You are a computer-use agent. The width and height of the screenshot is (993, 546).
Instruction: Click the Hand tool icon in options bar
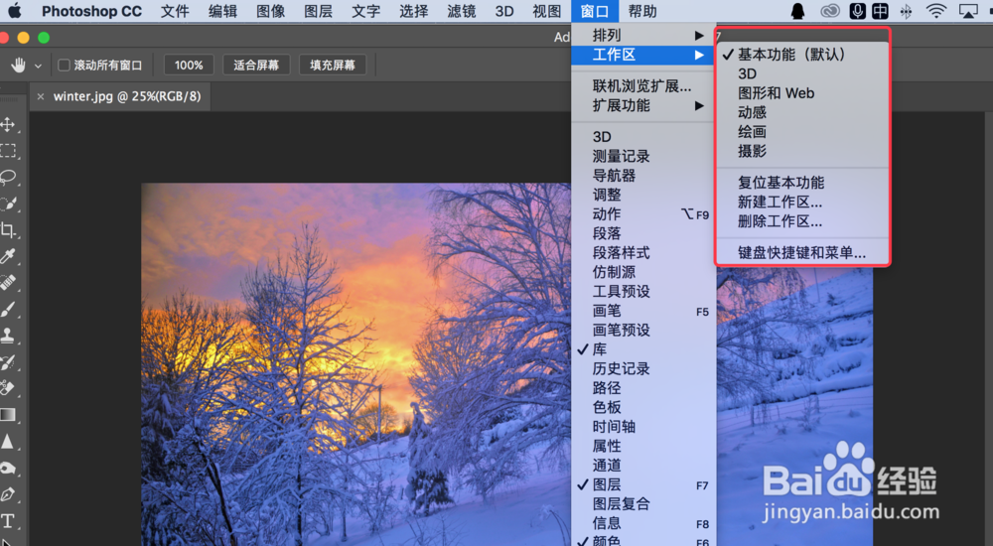18,65
